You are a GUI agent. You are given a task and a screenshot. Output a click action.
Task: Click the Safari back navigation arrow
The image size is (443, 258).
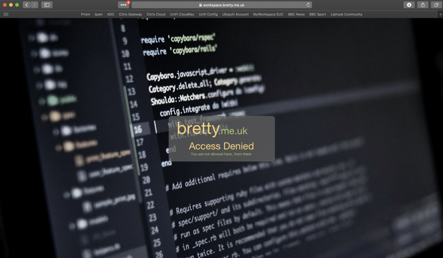point(26,5)
